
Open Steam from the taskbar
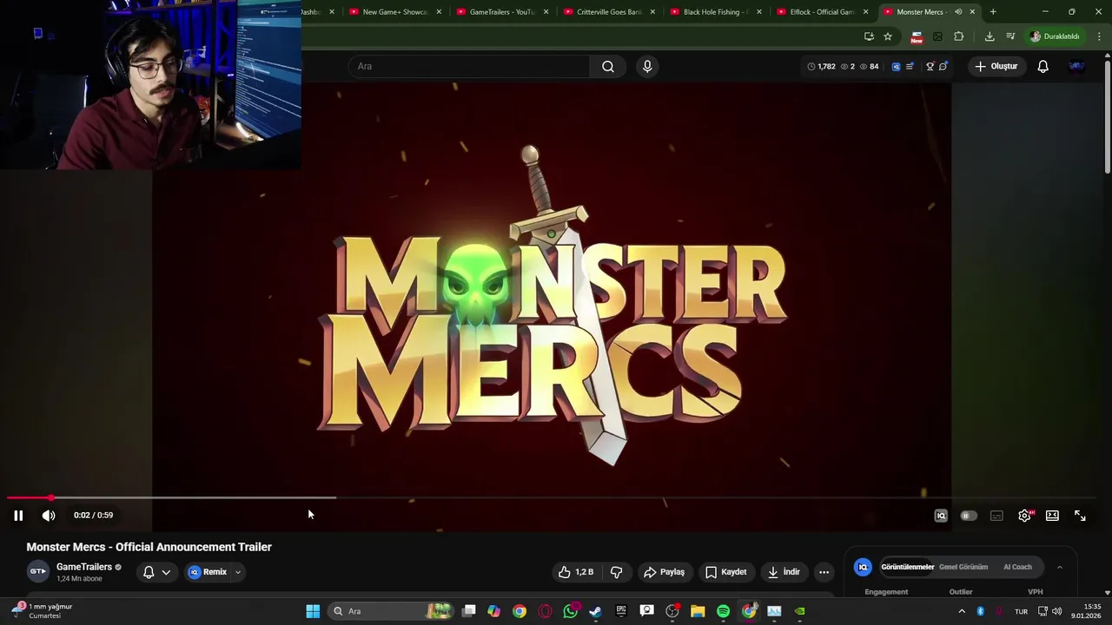595,611
